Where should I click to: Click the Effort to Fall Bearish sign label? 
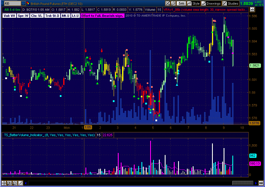pyautogui.click(x=103, y=16)
